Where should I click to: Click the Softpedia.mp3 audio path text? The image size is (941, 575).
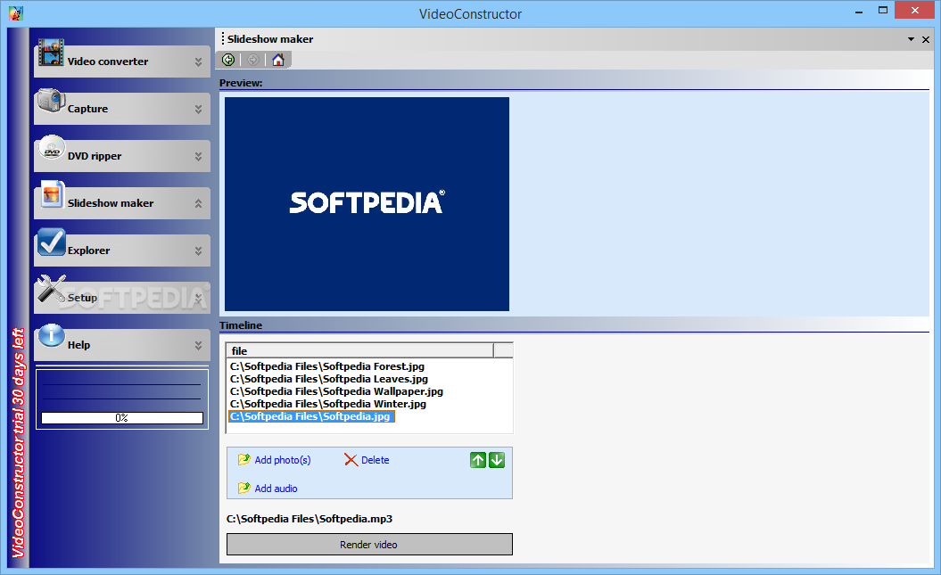tap(310, 519)
